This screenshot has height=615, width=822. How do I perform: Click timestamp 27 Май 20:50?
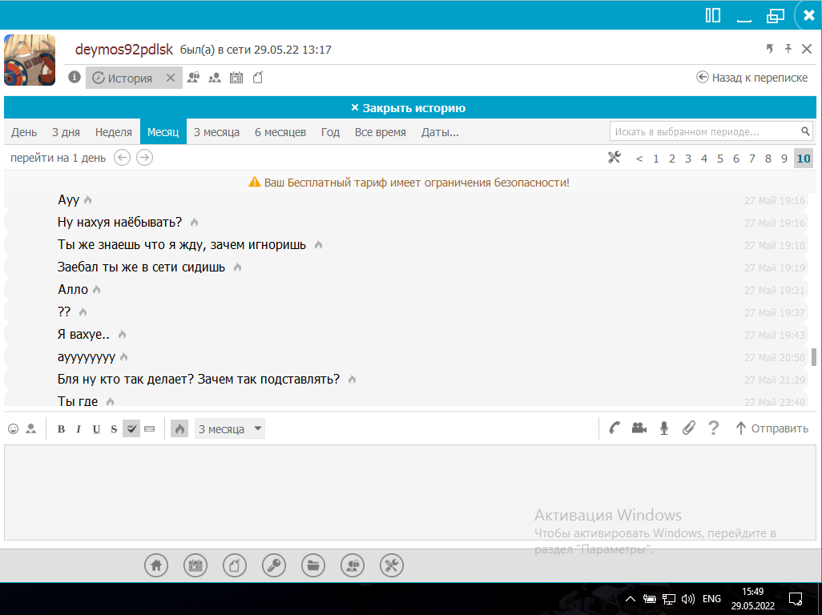(774, 357)
